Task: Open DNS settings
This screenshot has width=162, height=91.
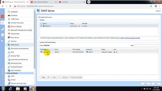Action: 12,52
